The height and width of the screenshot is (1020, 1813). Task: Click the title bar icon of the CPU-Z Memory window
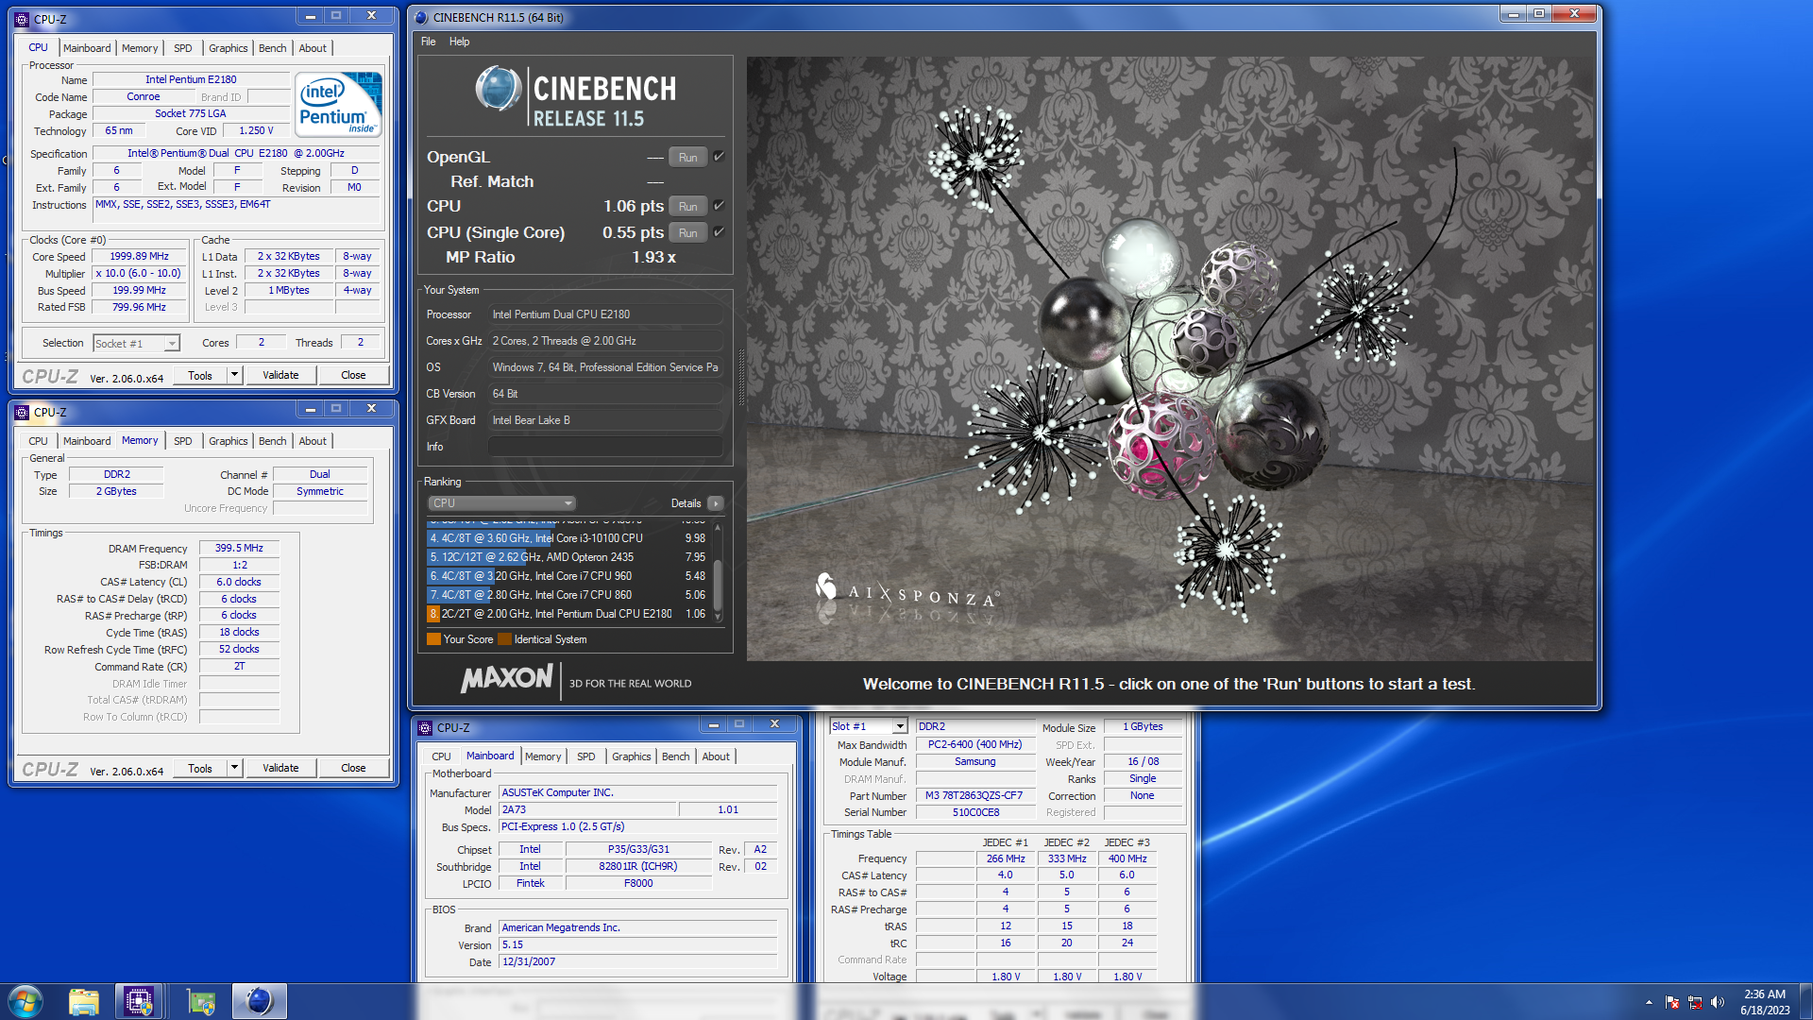pos(22,413)
